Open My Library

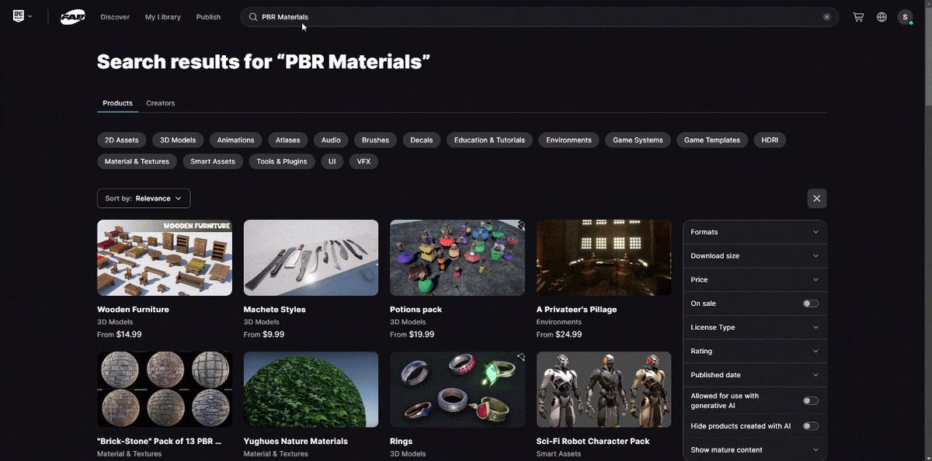(163, 17)
